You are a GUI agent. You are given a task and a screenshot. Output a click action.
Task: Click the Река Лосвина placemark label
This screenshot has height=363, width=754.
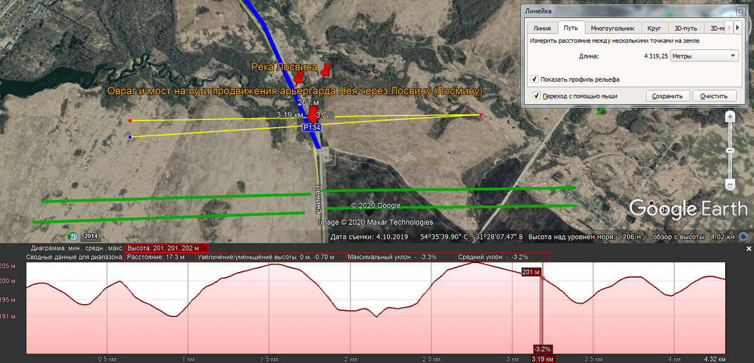click(x=284, y=67)
